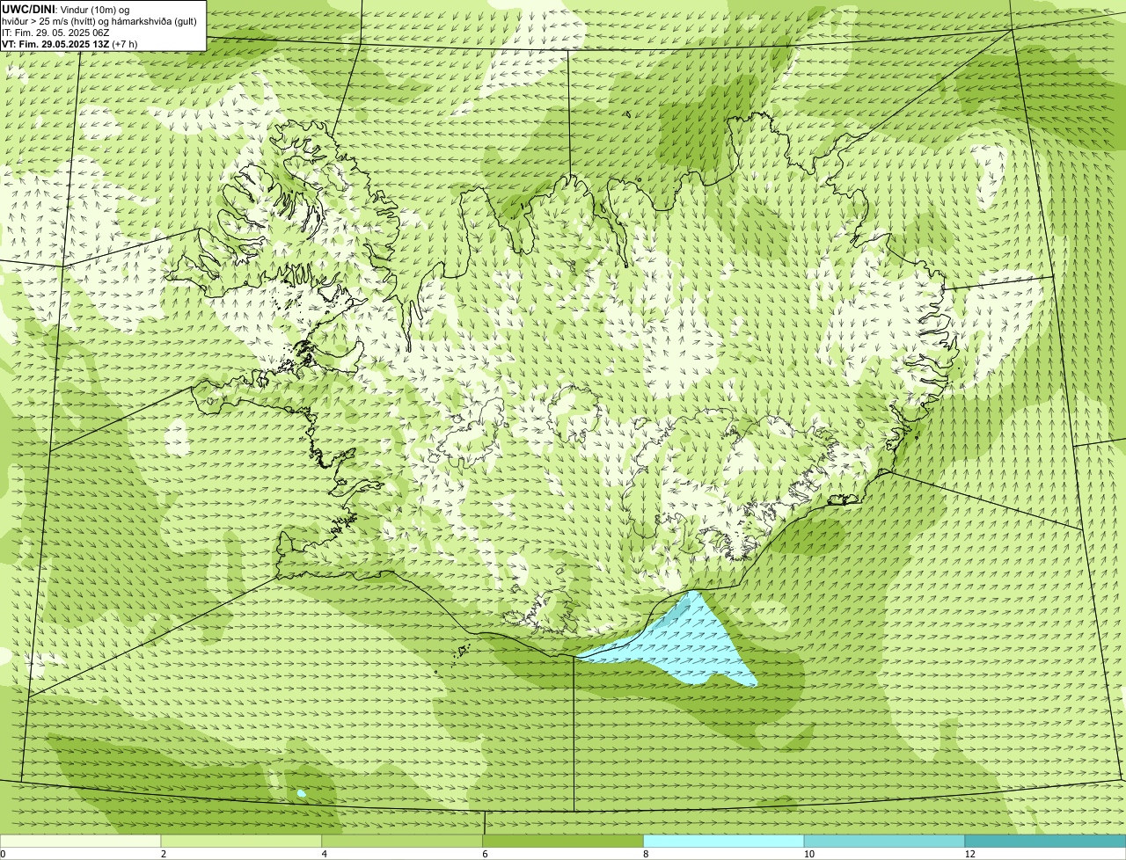This screenshot has width=1126, height=860.
Task: Select the teal scale segment above 12 m/s
Action: pyautogui.click(x=1045, y=842)
